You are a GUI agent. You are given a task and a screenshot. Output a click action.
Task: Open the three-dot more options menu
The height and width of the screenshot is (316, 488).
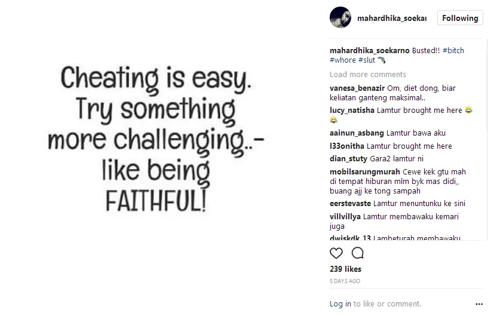coord(478,303)
